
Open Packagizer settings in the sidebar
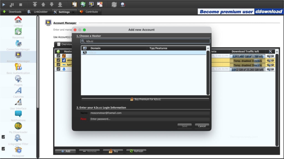coord(18,152)
